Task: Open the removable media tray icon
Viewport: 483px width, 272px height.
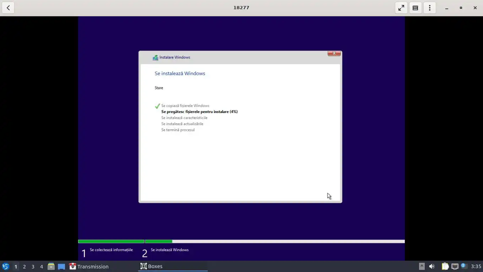Action: (422, 266)
